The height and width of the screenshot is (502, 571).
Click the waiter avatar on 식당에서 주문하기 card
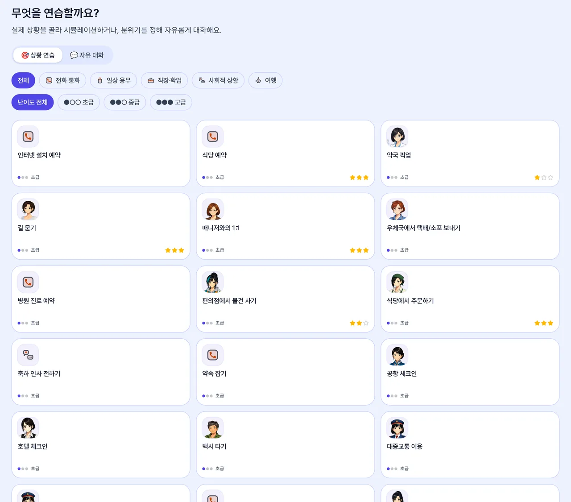pos(397,282)
